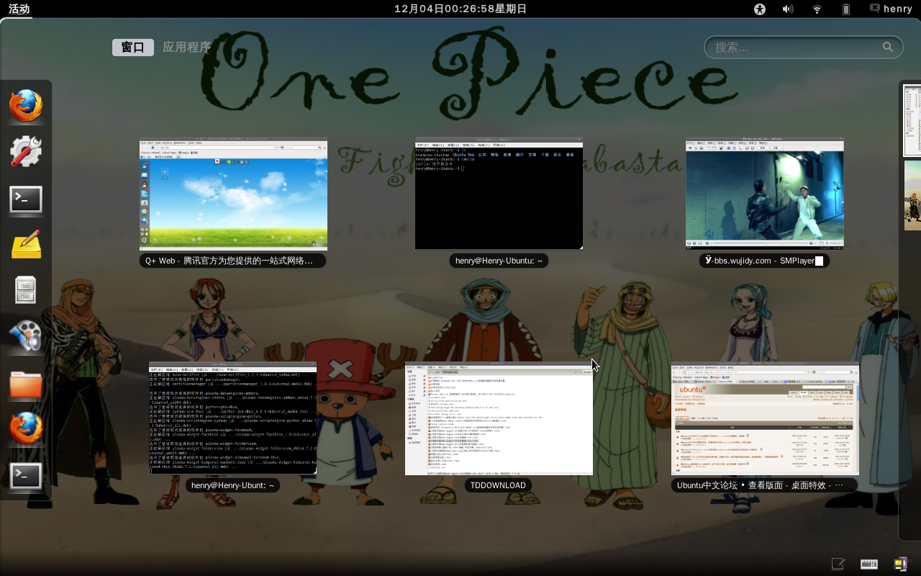The width and height of the screenshot is (921, 576).
Task: Select the TDDOWNLOAD file manager window thumbnail
Action: (x=499, y=418)
